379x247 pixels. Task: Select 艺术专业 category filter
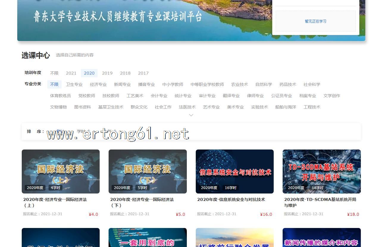tap(211, 107)
